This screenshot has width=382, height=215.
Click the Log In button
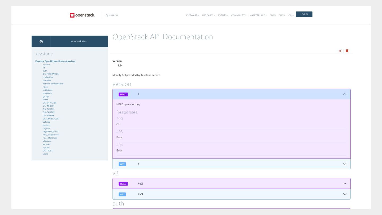(304, 14)
